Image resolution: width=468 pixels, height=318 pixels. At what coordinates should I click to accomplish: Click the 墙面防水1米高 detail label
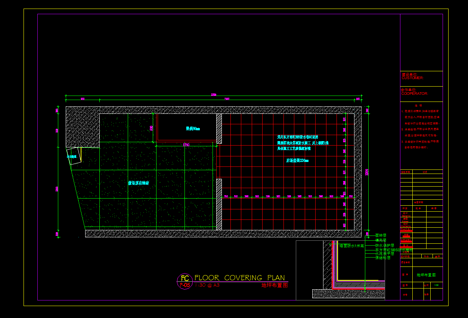pos(351,246)
